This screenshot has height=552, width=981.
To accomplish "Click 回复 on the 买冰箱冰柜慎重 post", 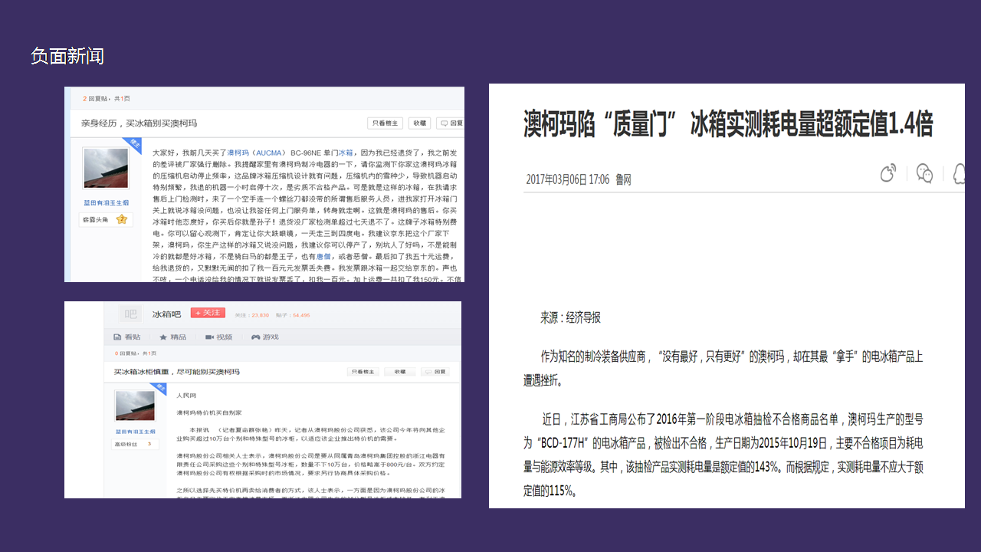I will point(436,372).
